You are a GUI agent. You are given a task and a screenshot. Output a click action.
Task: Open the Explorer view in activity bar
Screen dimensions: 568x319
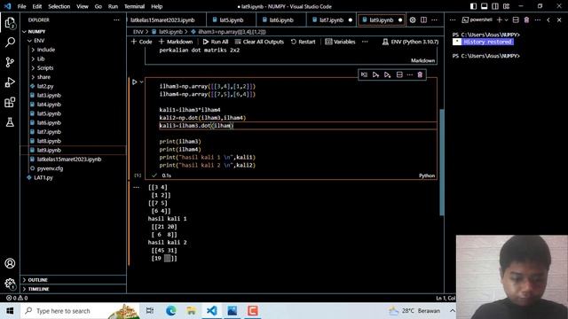tap(10, 23)
